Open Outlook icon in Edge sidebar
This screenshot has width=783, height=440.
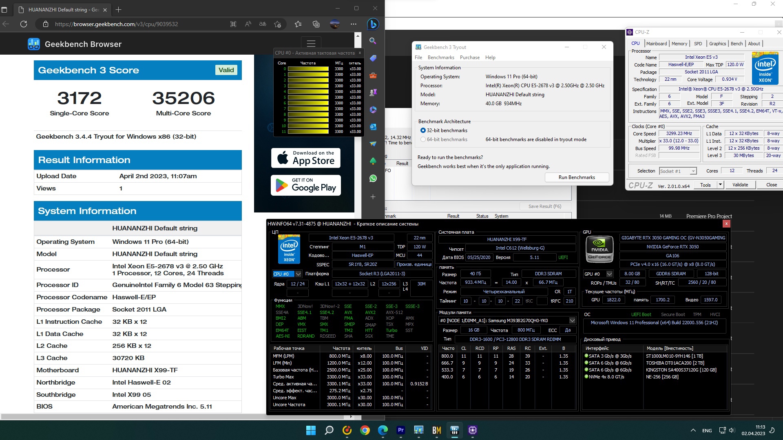pyautogui.click(x=373, y=127)
